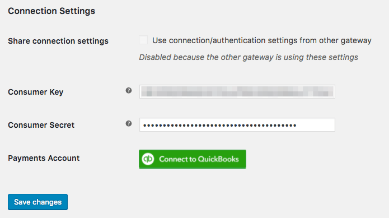389x218 pixels.
Task: Focus the Consumer Key input field
Action: pos(237,91)
